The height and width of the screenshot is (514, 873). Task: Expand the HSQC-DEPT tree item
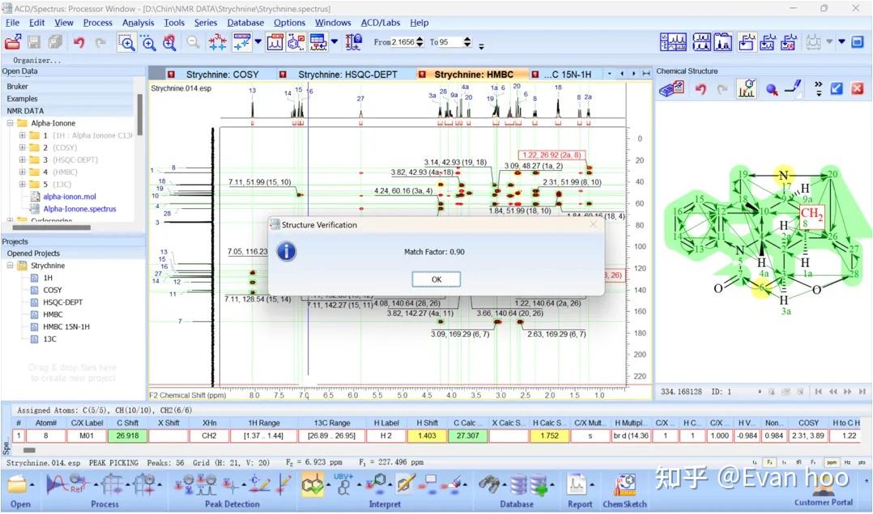tap(23, 160)
